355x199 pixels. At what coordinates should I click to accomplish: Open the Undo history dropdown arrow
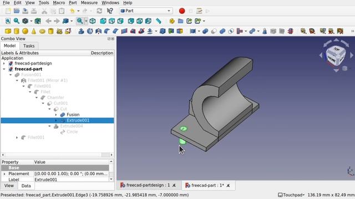coord(78,11)
